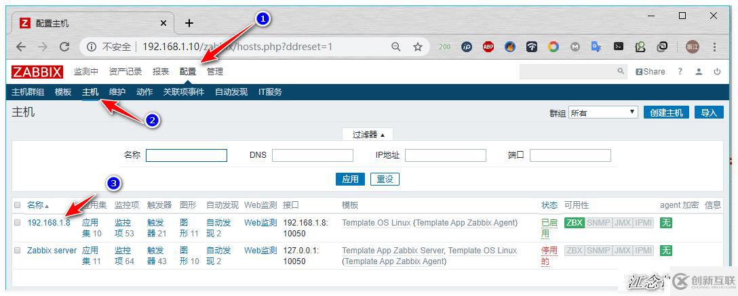Reload the page with refresh icon
The image size is (738, 296).
[64, 47]
